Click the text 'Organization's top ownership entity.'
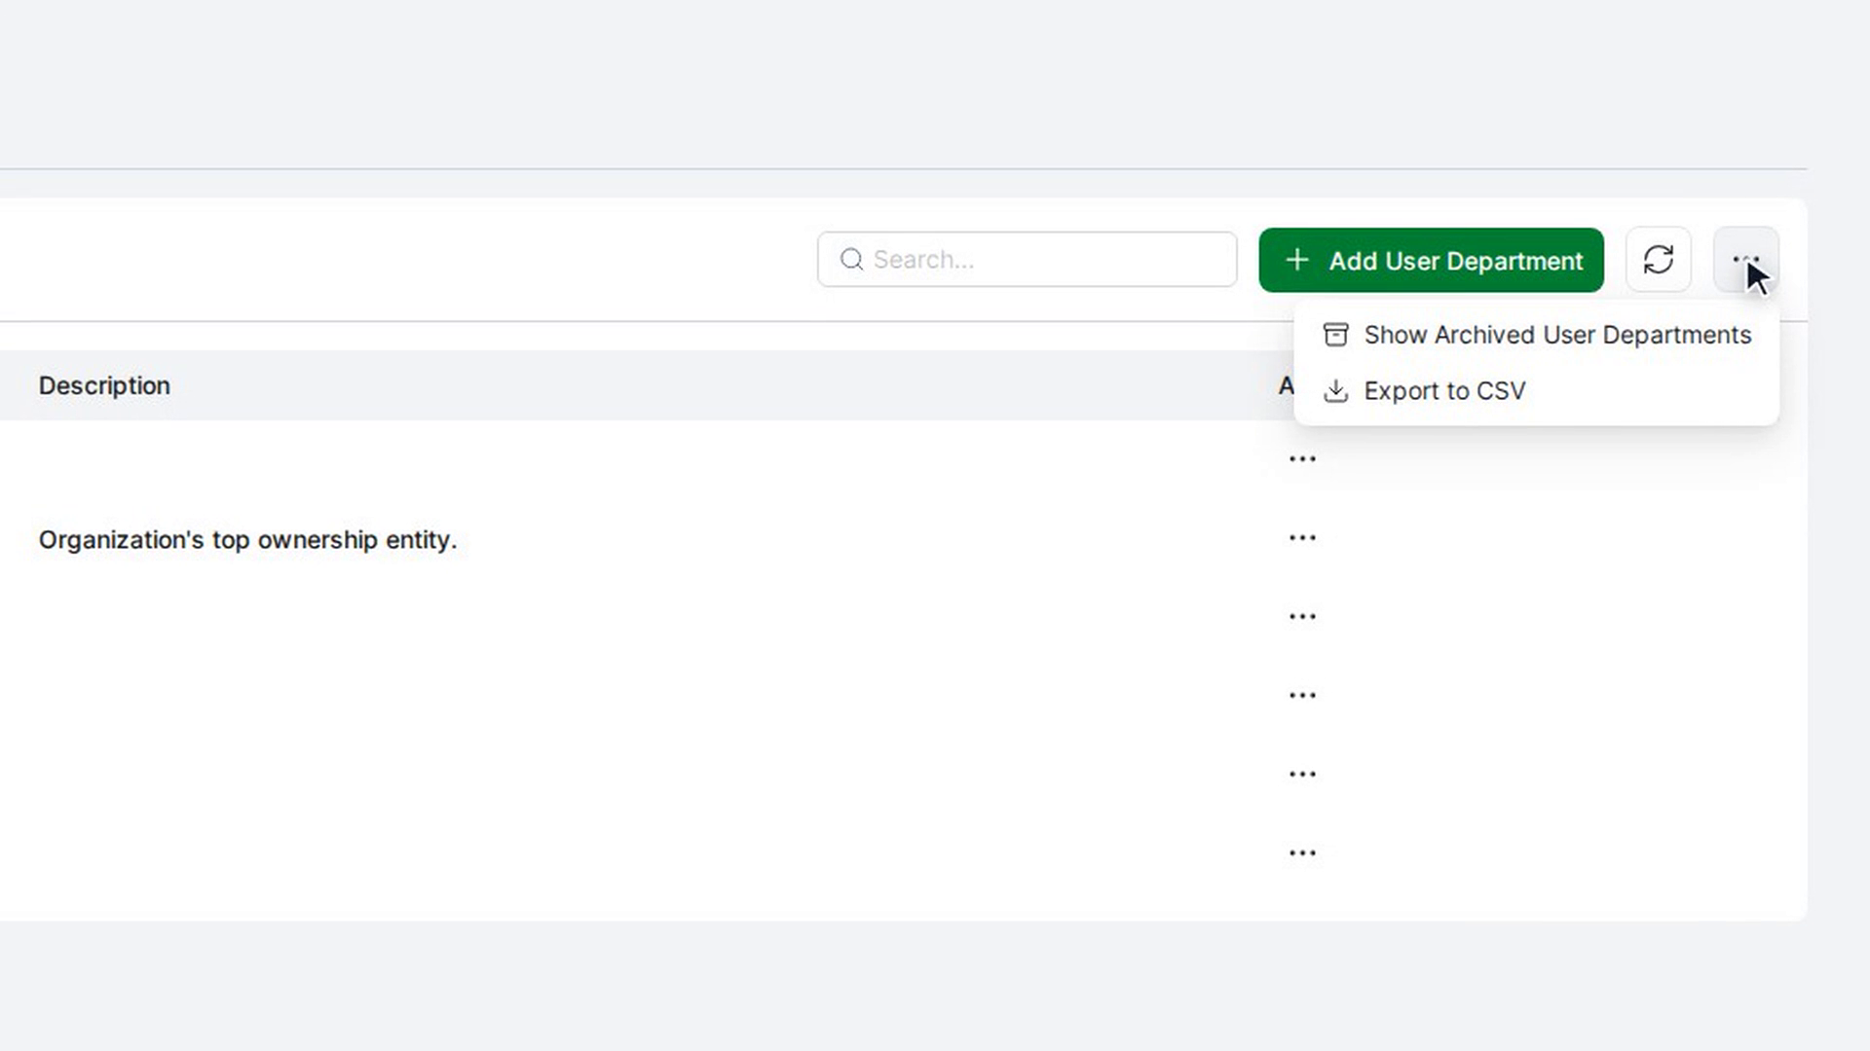Viewport: 1870px width, 1051px height. click(x=247, y=540)
